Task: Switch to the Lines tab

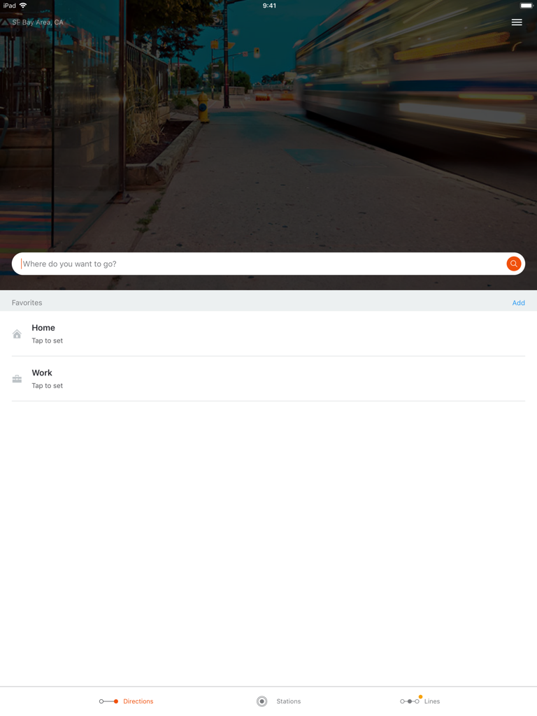Action: 420,701
